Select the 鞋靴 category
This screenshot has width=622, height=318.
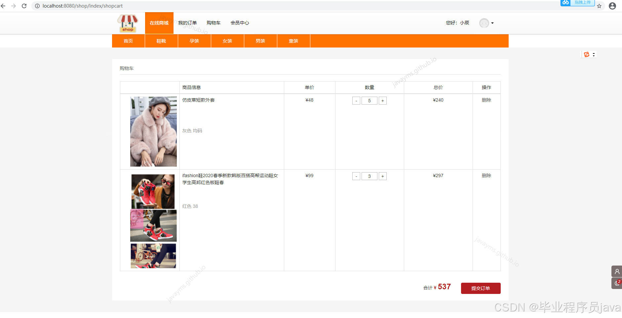coord(161,41)
